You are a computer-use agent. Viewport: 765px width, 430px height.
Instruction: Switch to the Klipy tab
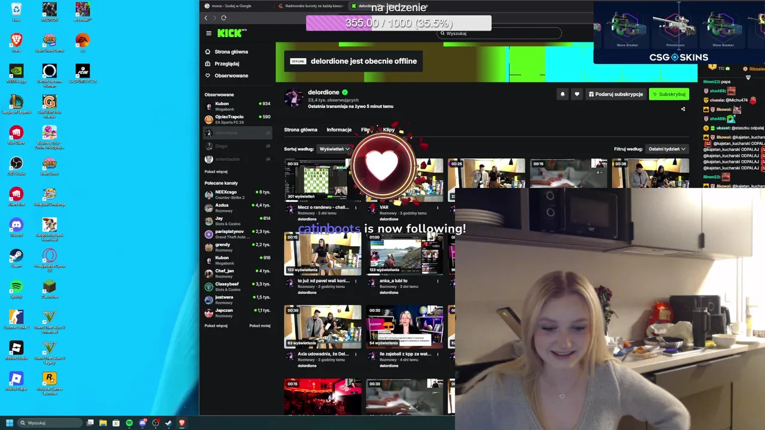(388, 130)
